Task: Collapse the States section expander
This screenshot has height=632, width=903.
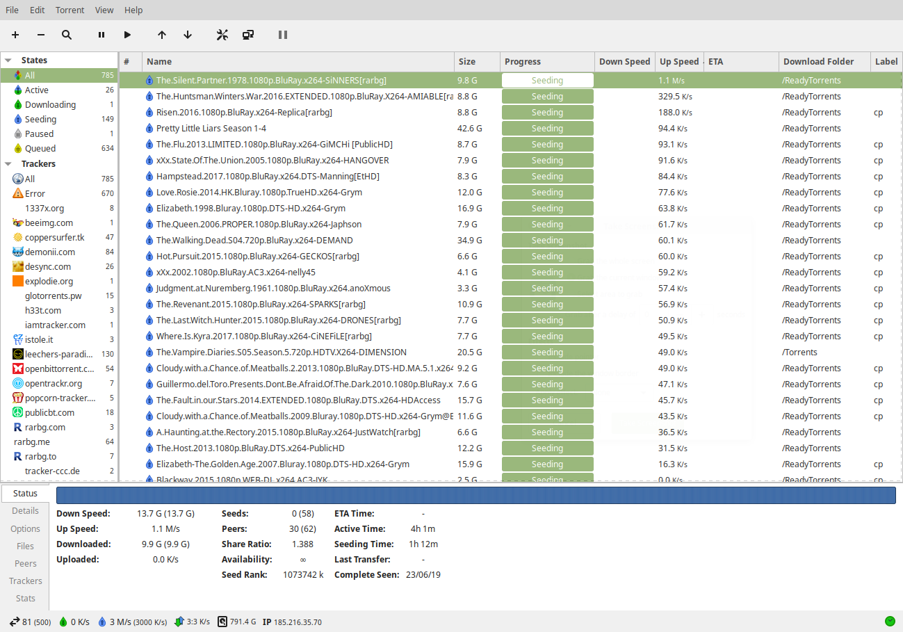Action: [8, 60]
